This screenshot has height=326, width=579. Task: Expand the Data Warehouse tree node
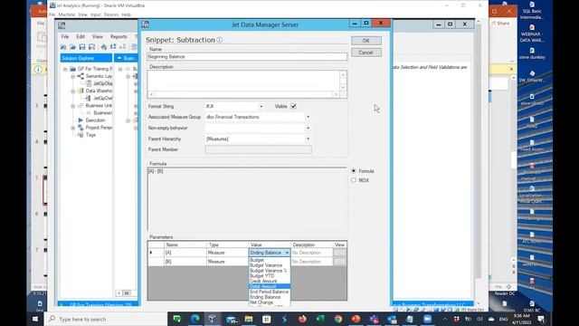72,91
